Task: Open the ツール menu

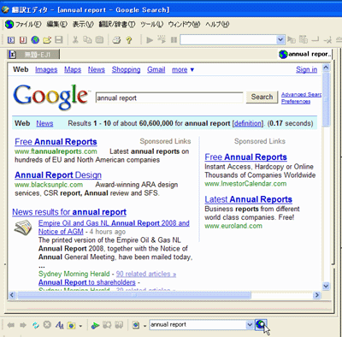Action: [x=151, y=25]
